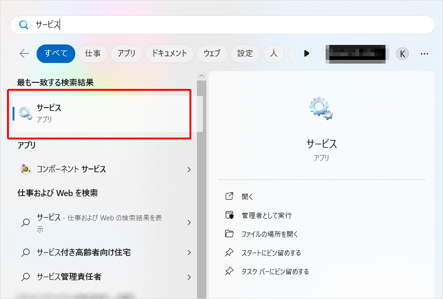443x299 pixels.
Task: Click the magnifying glass search icon
Action: tap(23, 25)
